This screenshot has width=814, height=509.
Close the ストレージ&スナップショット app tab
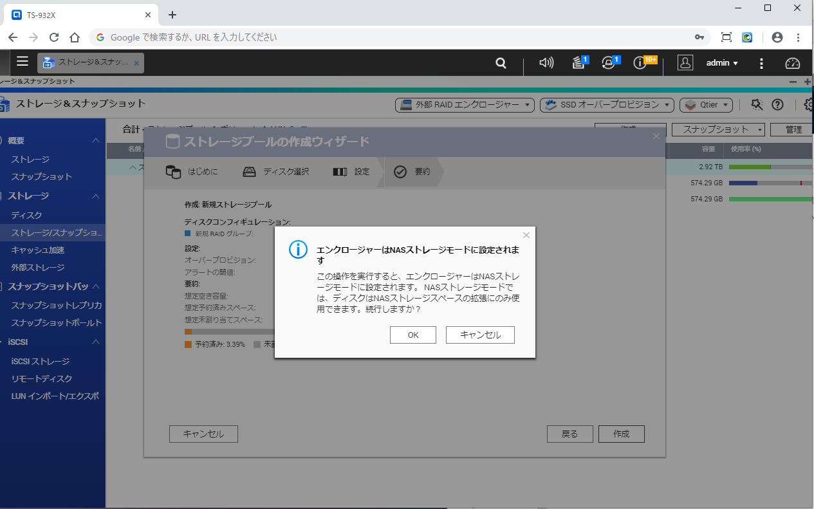(x=135, y=63)
